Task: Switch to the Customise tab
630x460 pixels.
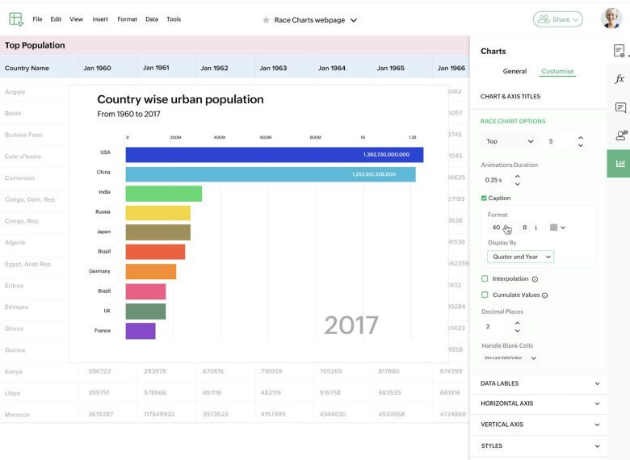Action: pos(557,71)
